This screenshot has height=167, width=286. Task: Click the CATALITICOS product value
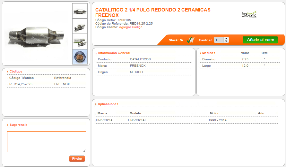[x=140, y=59]
